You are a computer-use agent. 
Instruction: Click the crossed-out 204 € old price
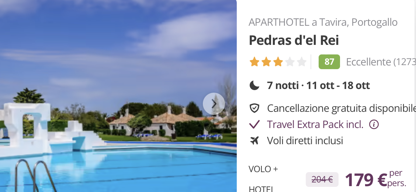(322, 179)
